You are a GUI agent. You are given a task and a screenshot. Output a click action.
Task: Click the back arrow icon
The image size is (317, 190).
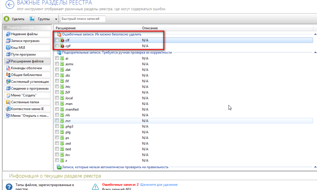tap(10, 5)
